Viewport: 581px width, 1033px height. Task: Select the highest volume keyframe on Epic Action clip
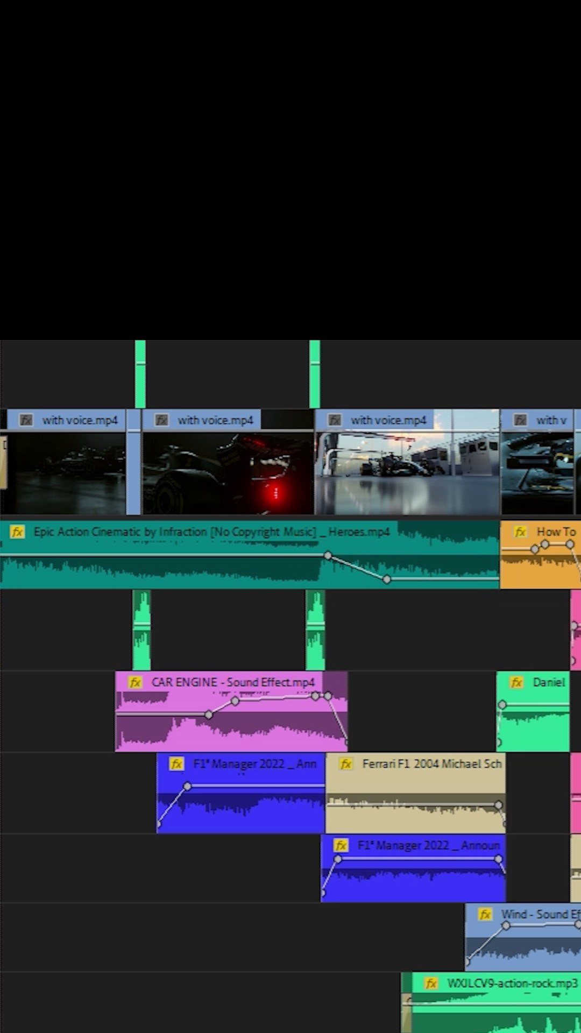(x=328, y=555)
